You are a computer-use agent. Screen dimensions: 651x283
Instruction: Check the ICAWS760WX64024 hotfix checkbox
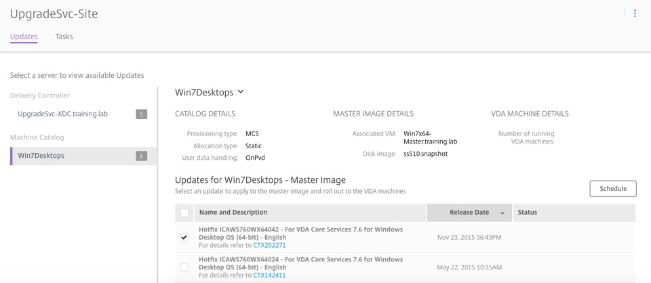point(184,267)
